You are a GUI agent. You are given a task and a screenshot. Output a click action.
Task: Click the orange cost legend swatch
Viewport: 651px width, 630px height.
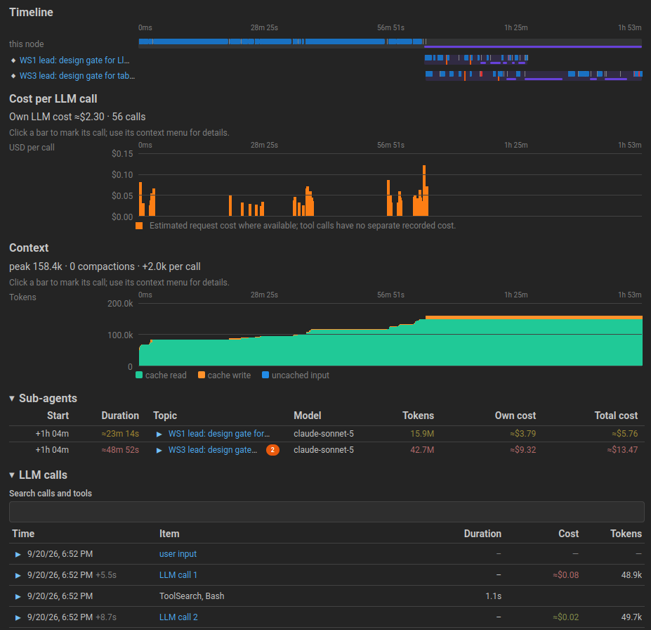139,226
